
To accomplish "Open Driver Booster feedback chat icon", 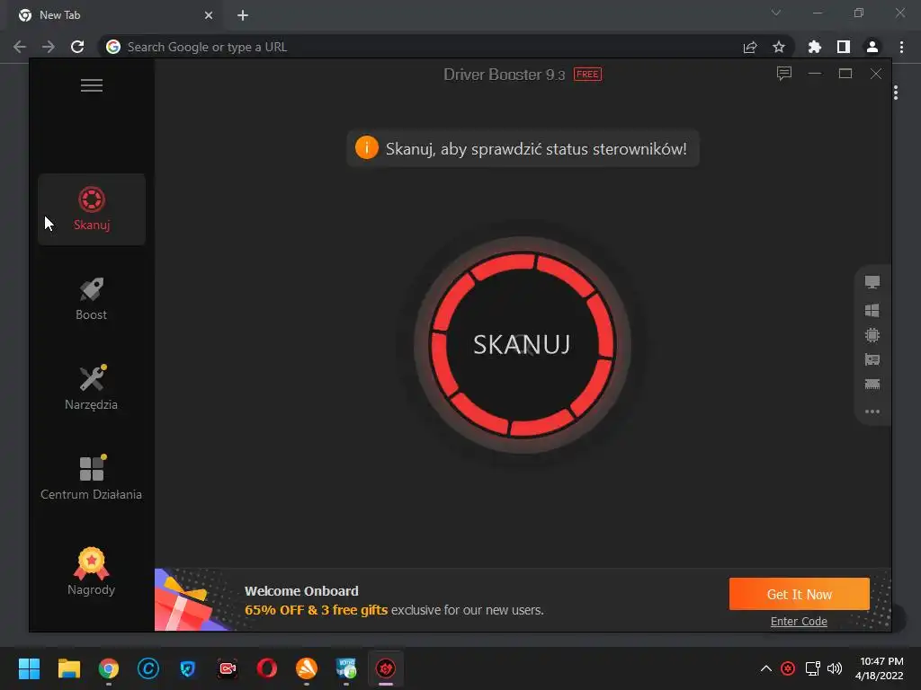I will pyautogui.click(x=784, y=74).
